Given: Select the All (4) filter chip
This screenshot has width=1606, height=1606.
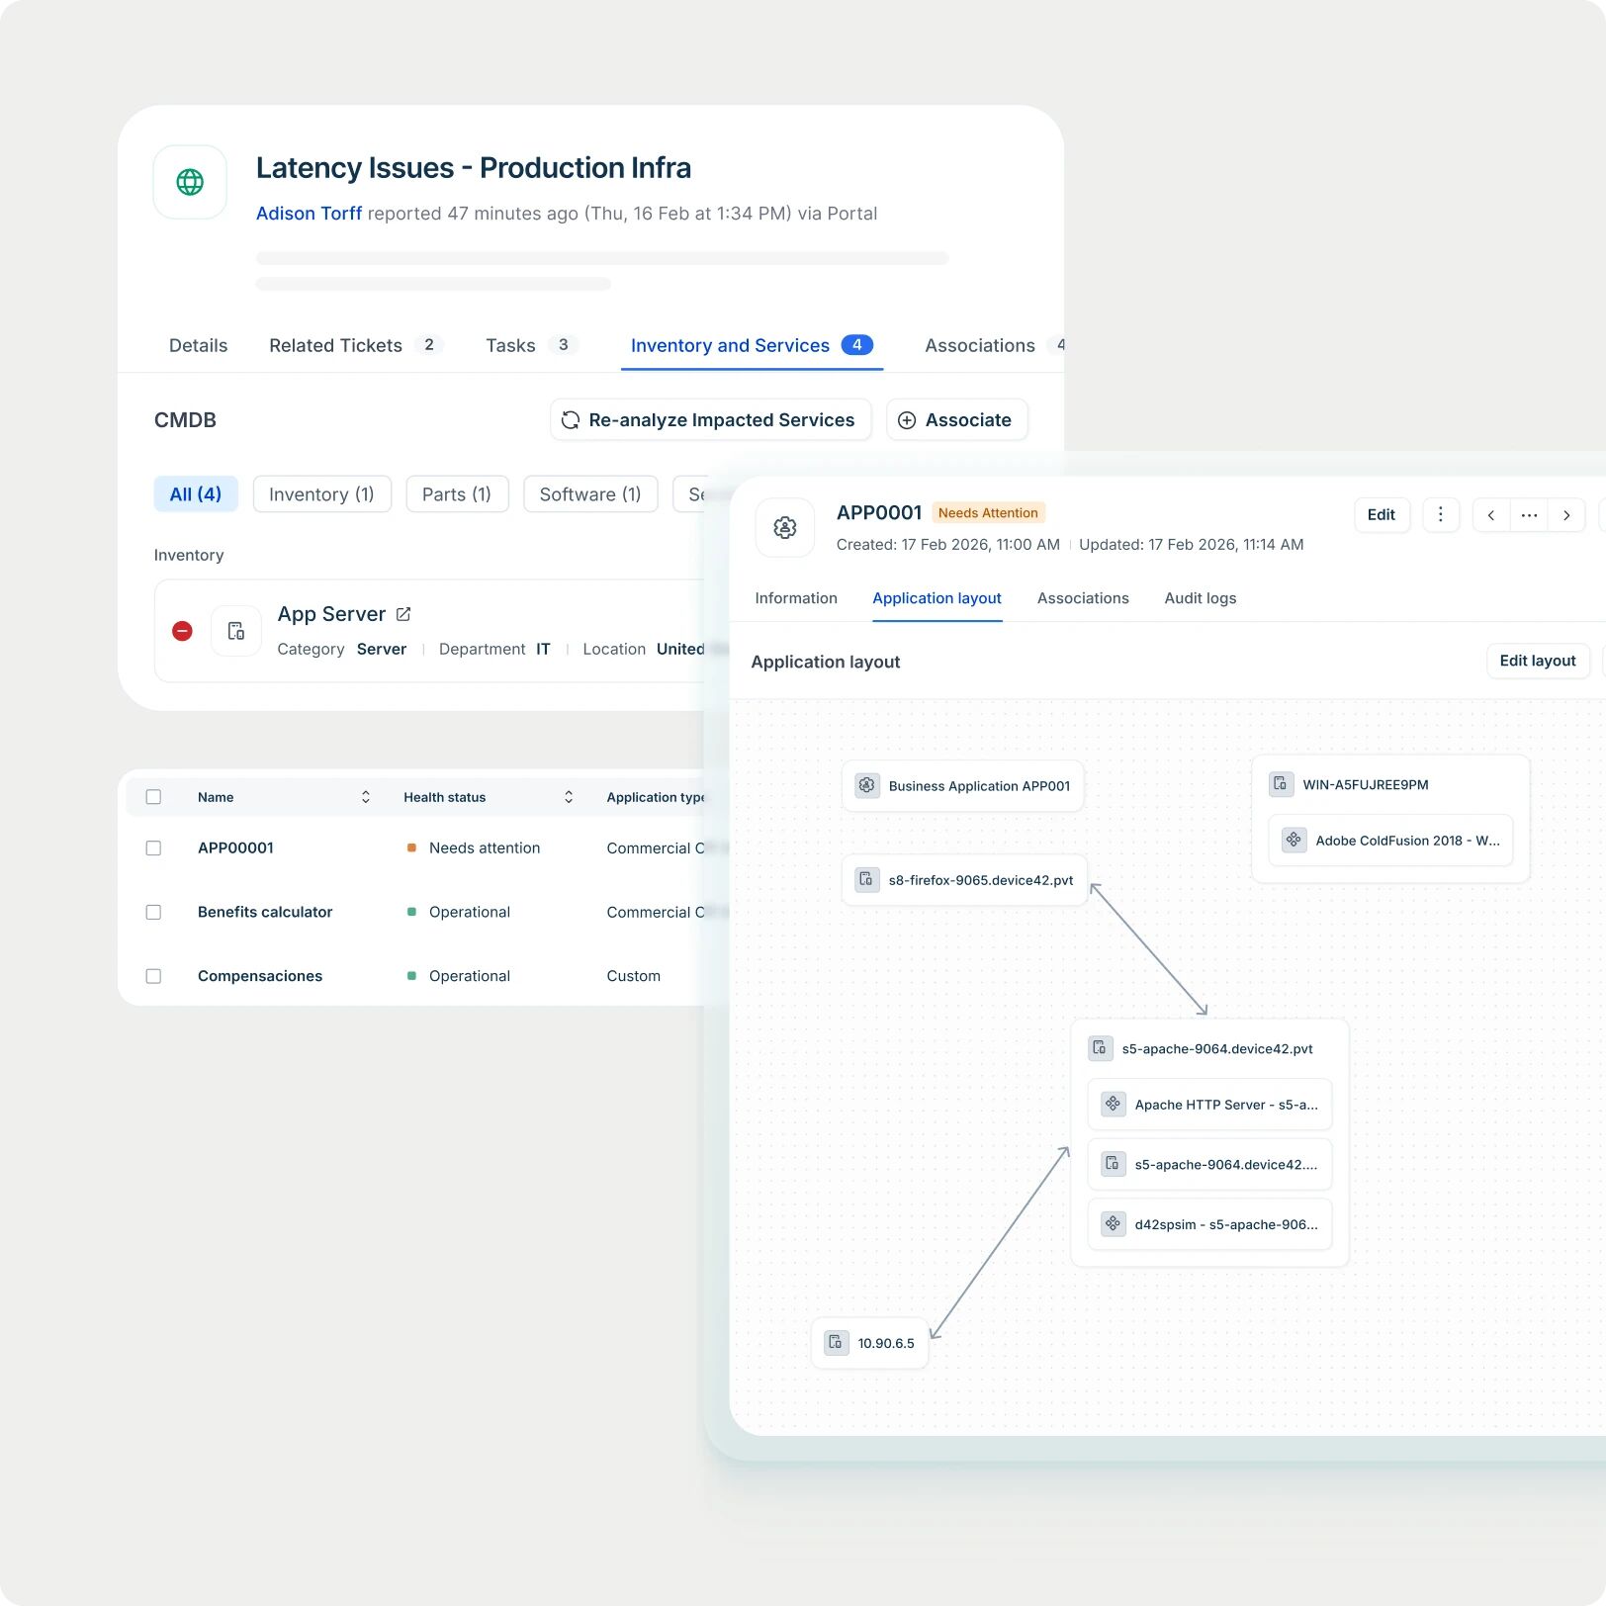Looking at the screenshot, I should [x=196, y=494].
